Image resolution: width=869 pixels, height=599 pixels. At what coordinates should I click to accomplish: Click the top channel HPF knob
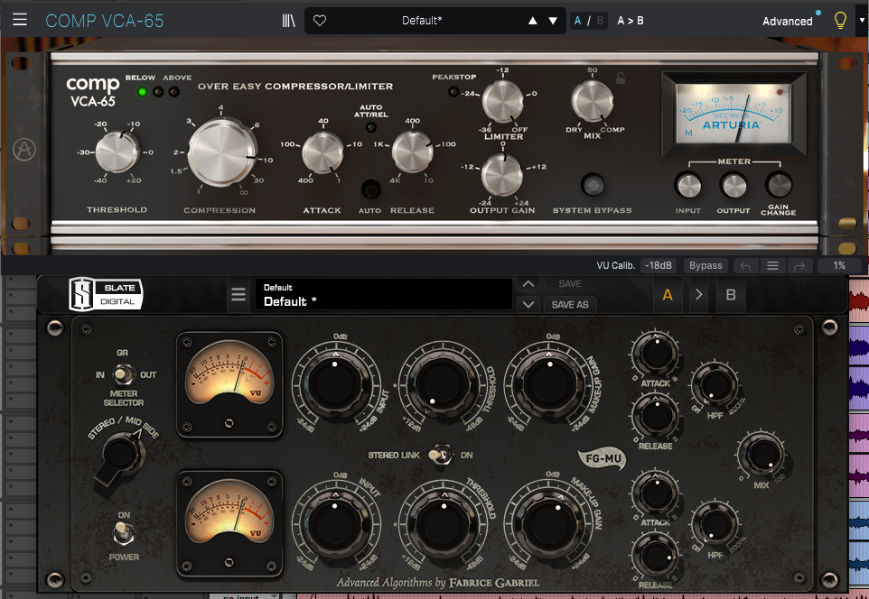click(x=715, y=384)
